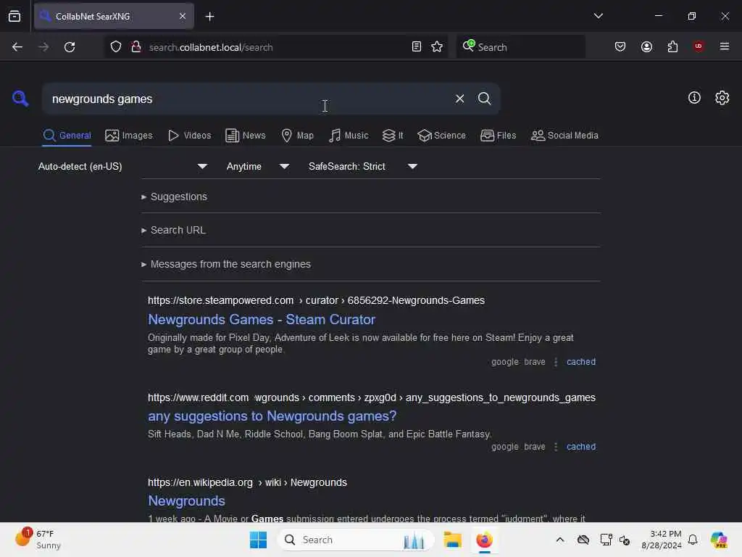Open the Firefox hamburger menu
The height and width of the screenshot is (557, 742).
click(724, 46)
